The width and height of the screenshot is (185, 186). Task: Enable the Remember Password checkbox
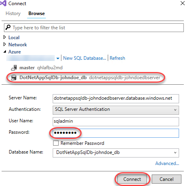pos(56,143)
